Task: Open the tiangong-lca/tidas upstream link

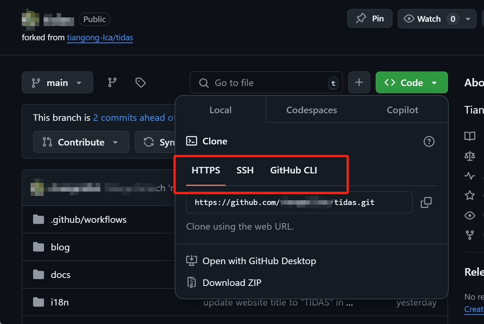Action: tap(100, 37)
